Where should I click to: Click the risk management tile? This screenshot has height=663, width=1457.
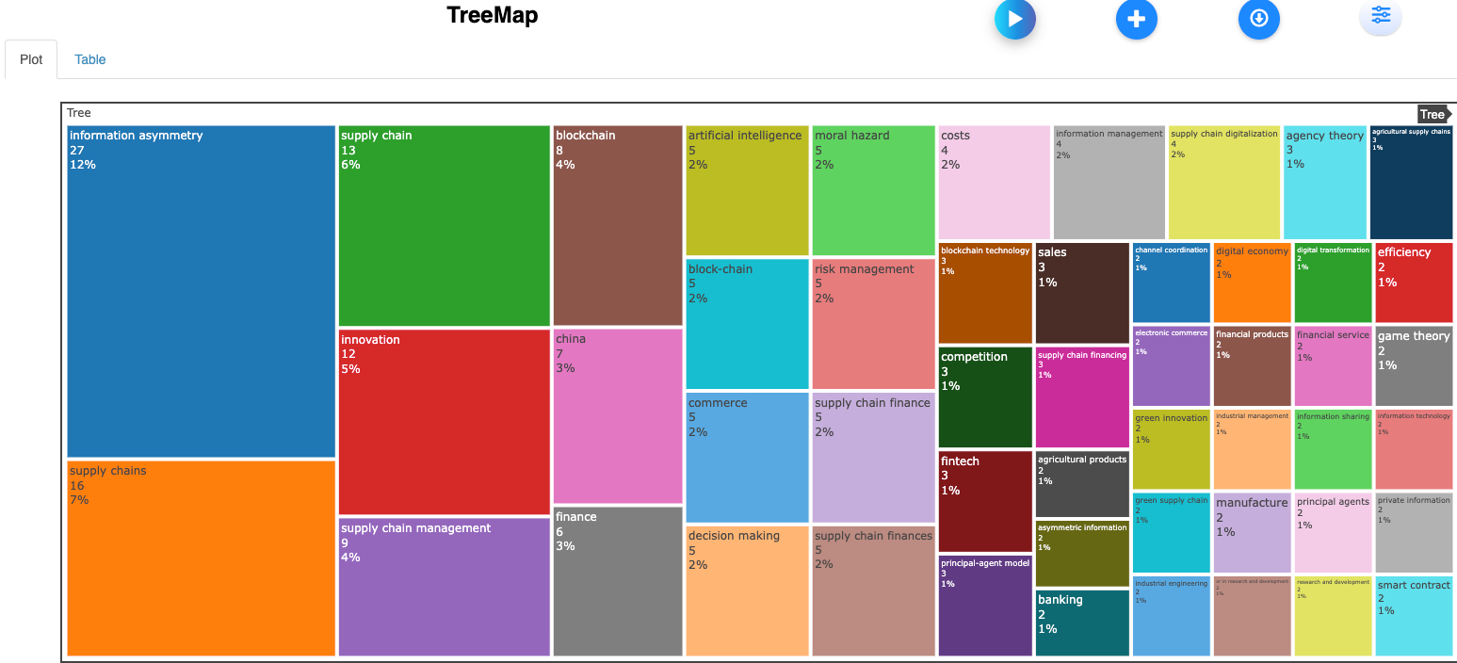tap(873, 324)
